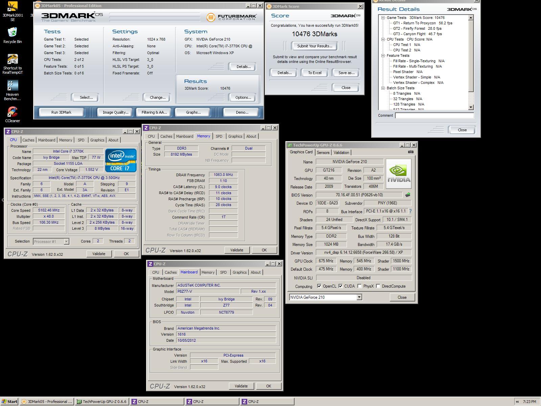Click Options... under Results

point(243,97)
